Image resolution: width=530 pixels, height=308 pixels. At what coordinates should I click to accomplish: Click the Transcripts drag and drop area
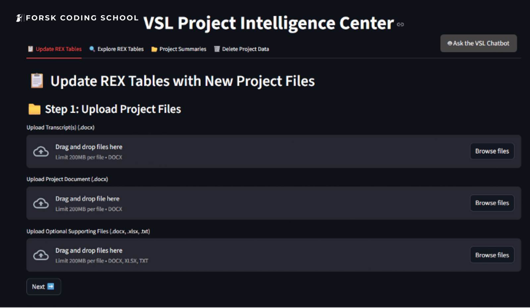pyautogui.click(x=274, y=151)
